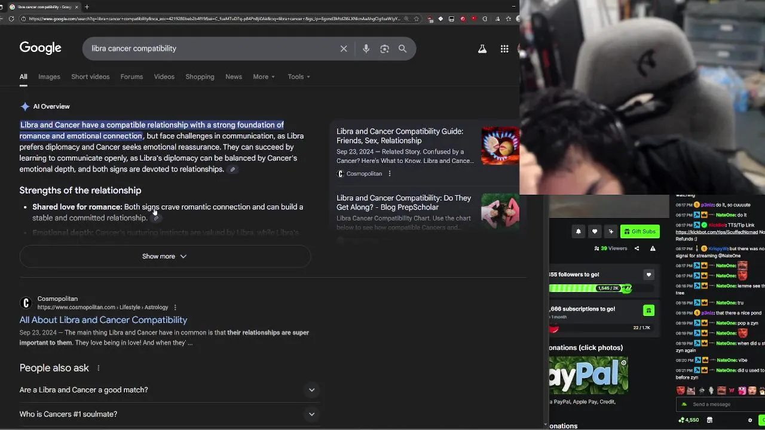Screen dimensions: 765x430
Task: Open three-dot menu beside People also ask
Action: (x=98, y=368)
